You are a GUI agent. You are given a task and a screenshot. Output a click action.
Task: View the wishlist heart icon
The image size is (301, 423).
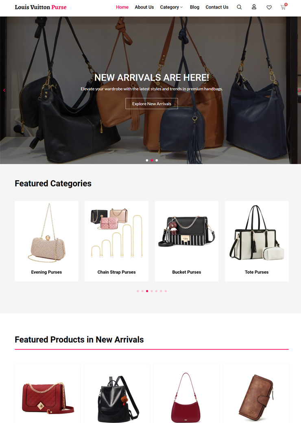tap(269, 7)
